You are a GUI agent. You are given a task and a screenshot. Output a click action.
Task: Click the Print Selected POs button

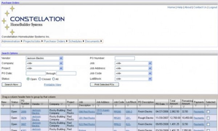[104, 85]
